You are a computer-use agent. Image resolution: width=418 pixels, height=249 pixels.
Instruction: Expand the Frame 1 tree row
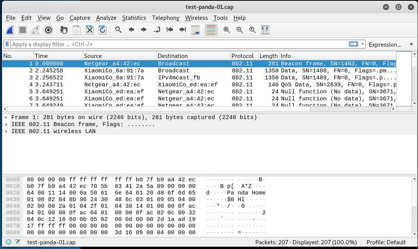tap(6, 117)
